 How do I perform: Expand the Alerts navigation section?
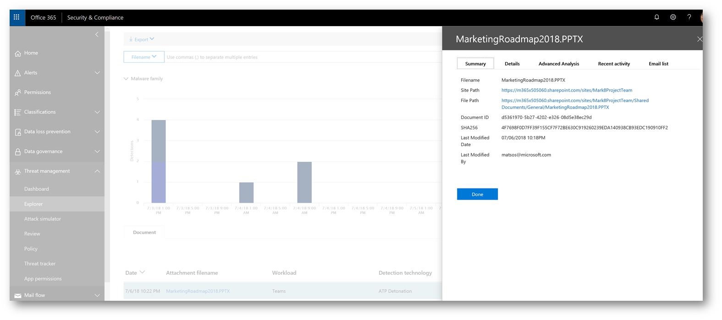pos(97,73)
